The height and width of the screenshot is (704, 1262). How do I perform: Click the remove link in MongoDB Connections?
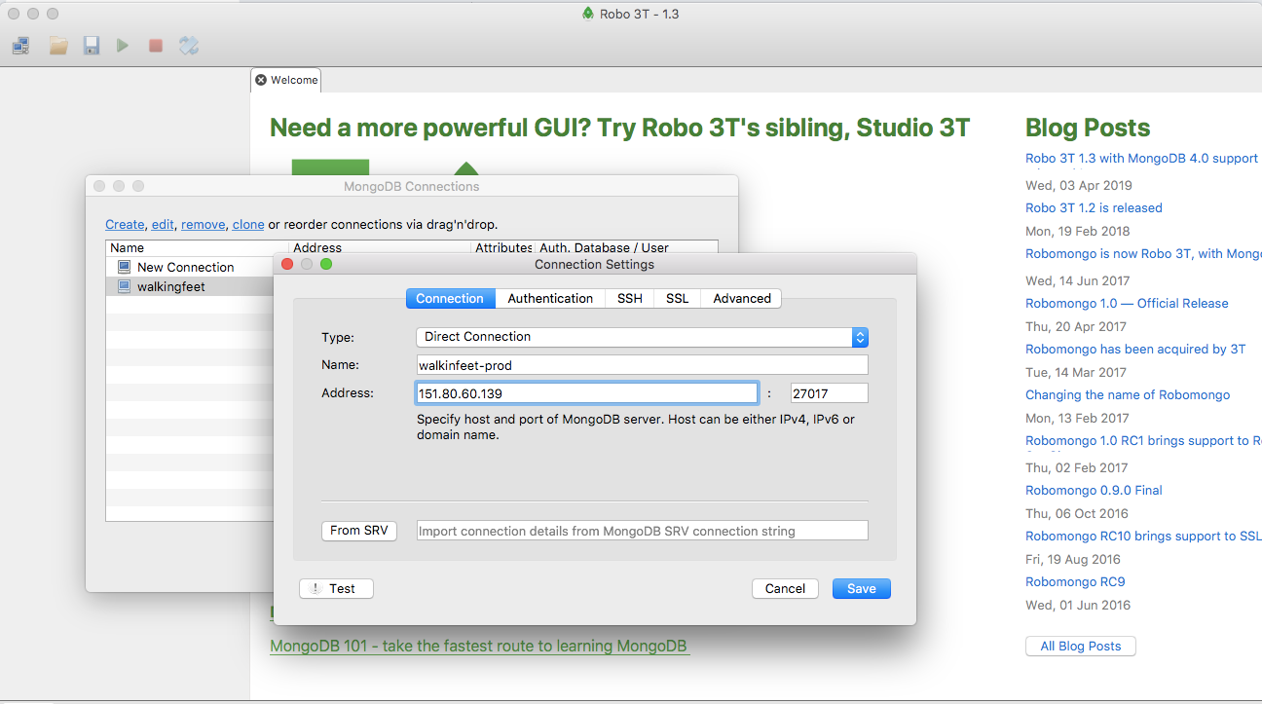click(203, 224)
